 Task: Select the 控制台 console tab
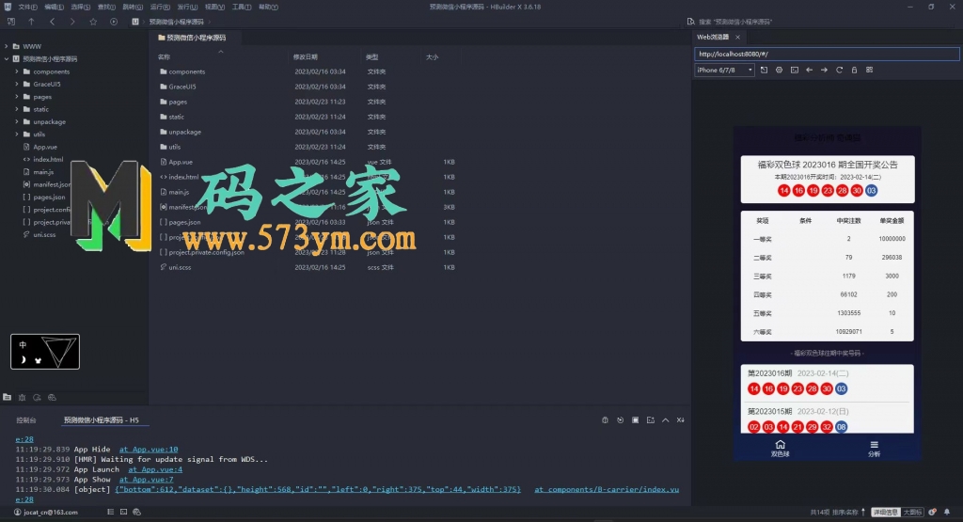tap(26, 420)
